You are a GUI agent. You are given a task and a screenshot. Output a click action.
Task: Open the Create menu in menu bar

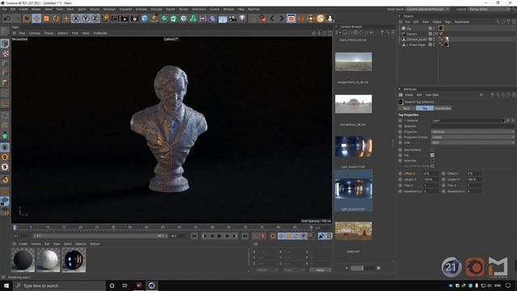click(x=23, y=9)
